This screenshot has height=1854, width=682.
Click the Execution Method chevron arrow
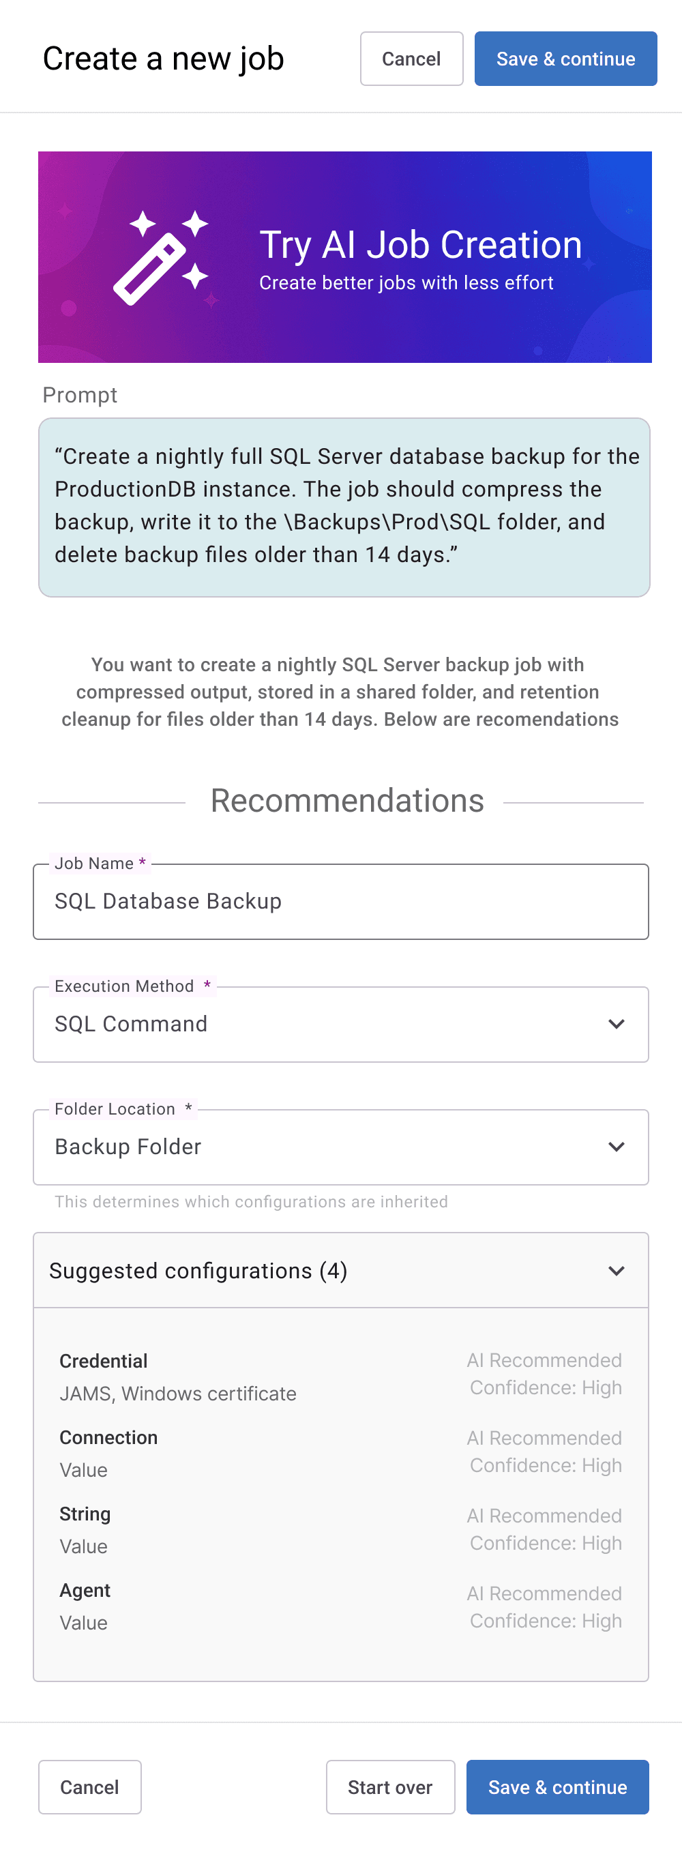[616, 1023]
